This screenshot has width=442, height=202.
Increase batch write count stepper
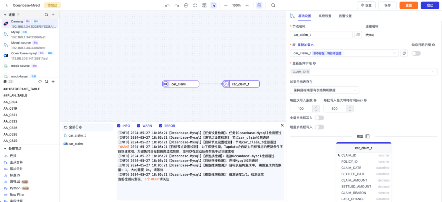316,107
